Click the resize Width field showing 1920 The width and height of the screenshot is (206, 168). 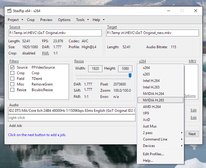[95, 69]
